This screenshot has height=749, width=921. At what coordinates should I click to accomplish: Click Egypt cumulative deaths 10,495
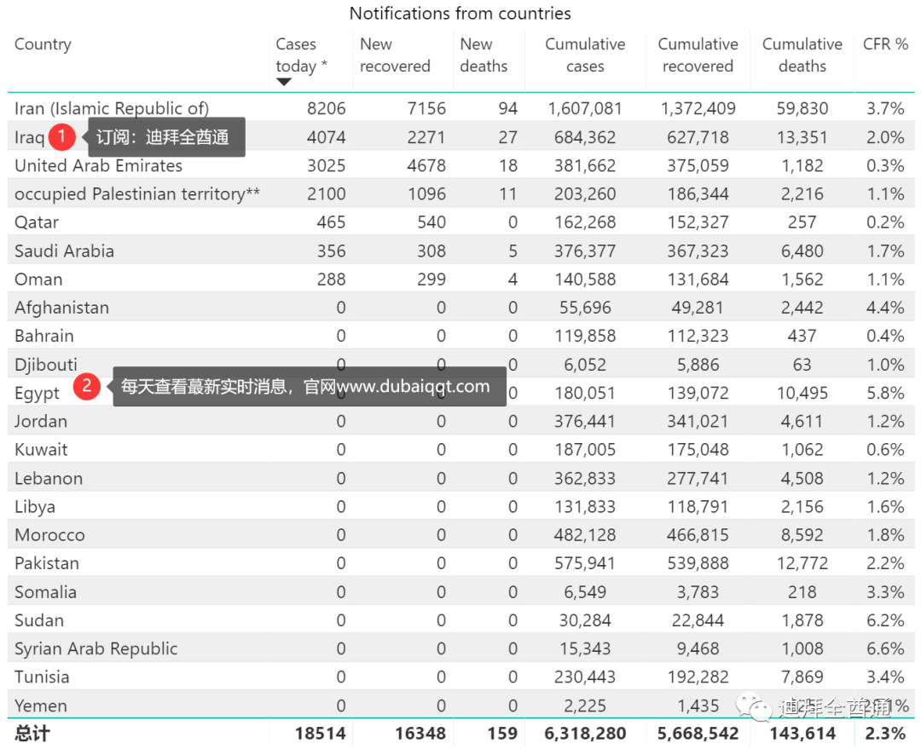(802, 393)
